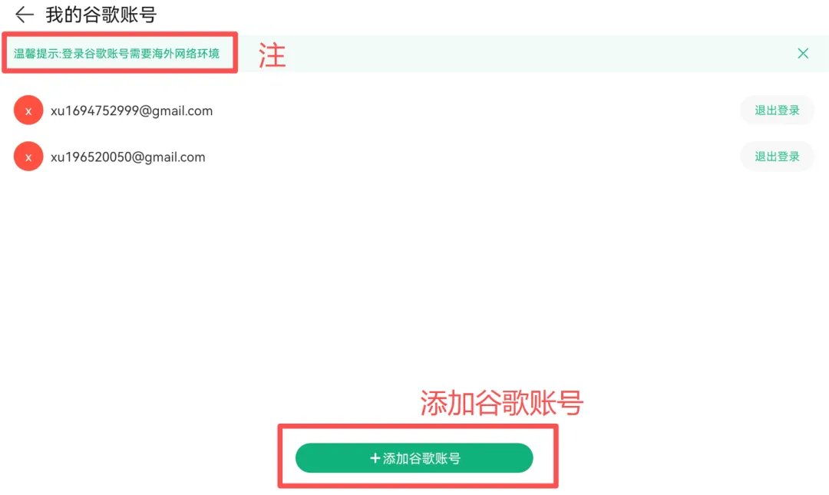Tap the first account row between email and logout
The width and height of the screenshot is (829, 495).
[476, 110]
